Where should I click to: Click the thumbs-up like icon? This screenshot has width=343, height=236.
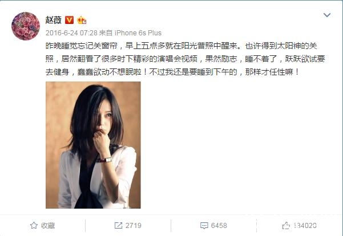click(286, 225)
